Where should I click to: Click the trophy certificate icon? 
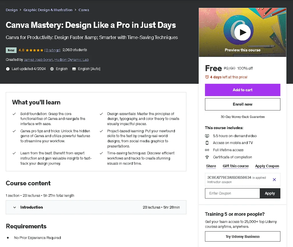click(x=207, y=157)
